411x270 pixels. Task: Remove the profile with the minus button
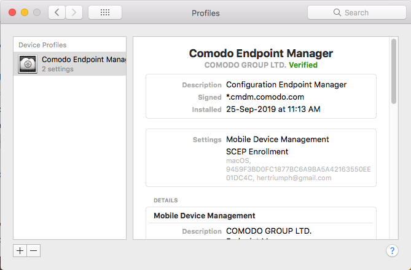coord(34,250)
